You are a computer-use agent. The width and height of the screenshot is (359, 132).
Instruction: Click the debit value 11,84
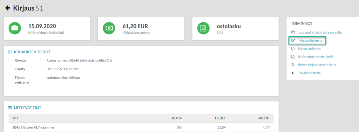pyautogui.click(x=222, y=127)
